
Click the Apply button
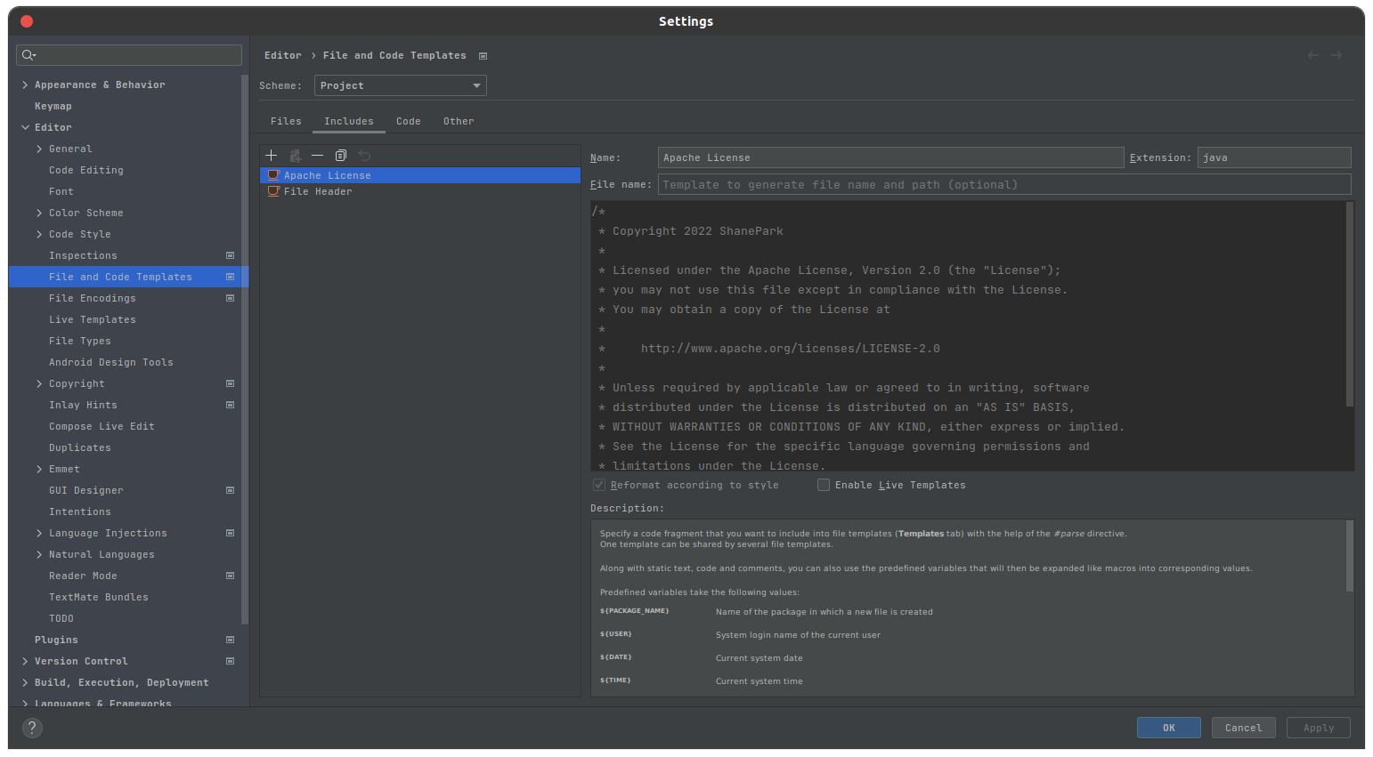tap(1319, 728)
